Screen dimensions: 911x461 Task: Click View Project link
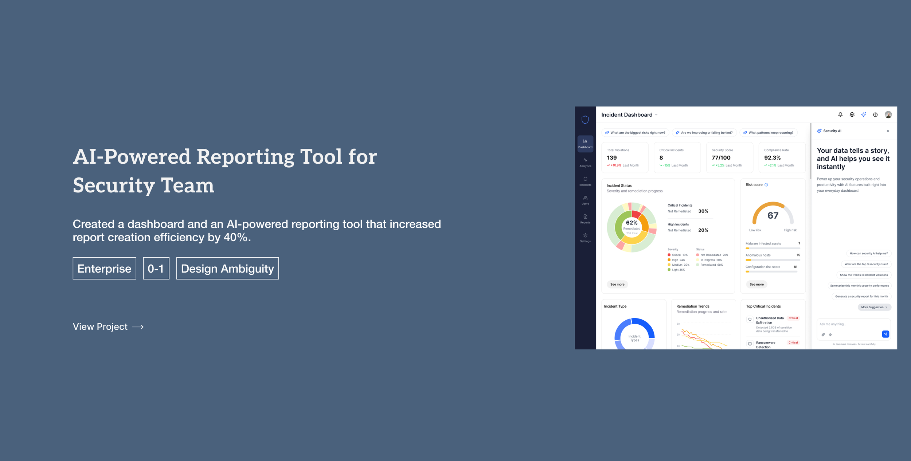pos(108,327)
